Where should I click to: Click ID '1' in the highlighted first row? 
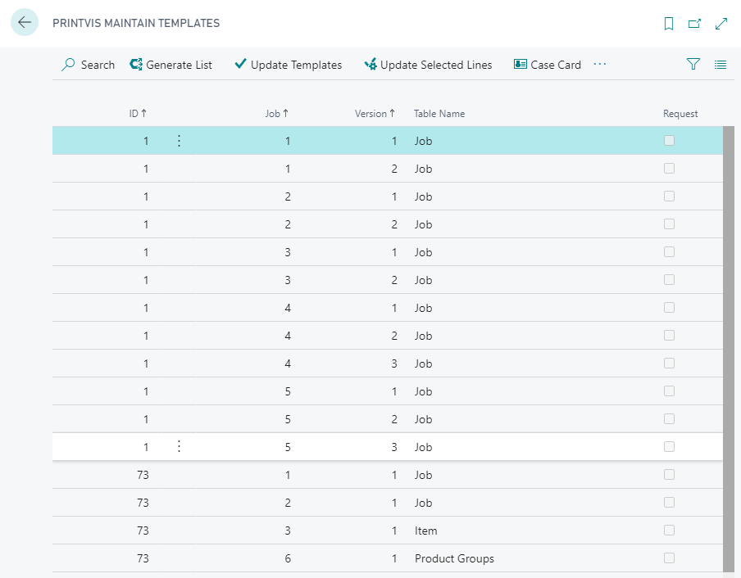pos(146,141)
